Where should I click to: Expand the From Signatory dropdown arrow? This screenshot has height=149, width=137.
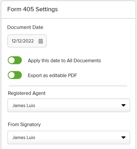124,137
